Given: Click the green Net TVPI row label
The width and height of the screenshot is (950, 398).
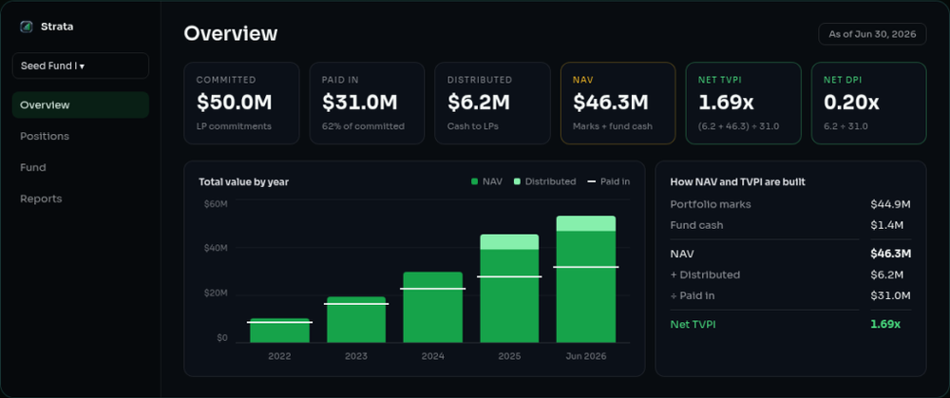Looking at the screenshot, I should (x=693, y=325).
